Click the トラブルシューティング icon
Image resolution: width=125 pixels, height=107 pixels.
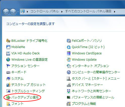8,91
